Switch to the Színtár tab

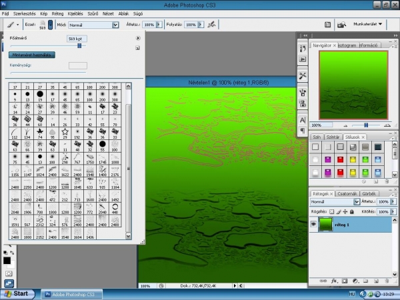pos(333,137)
